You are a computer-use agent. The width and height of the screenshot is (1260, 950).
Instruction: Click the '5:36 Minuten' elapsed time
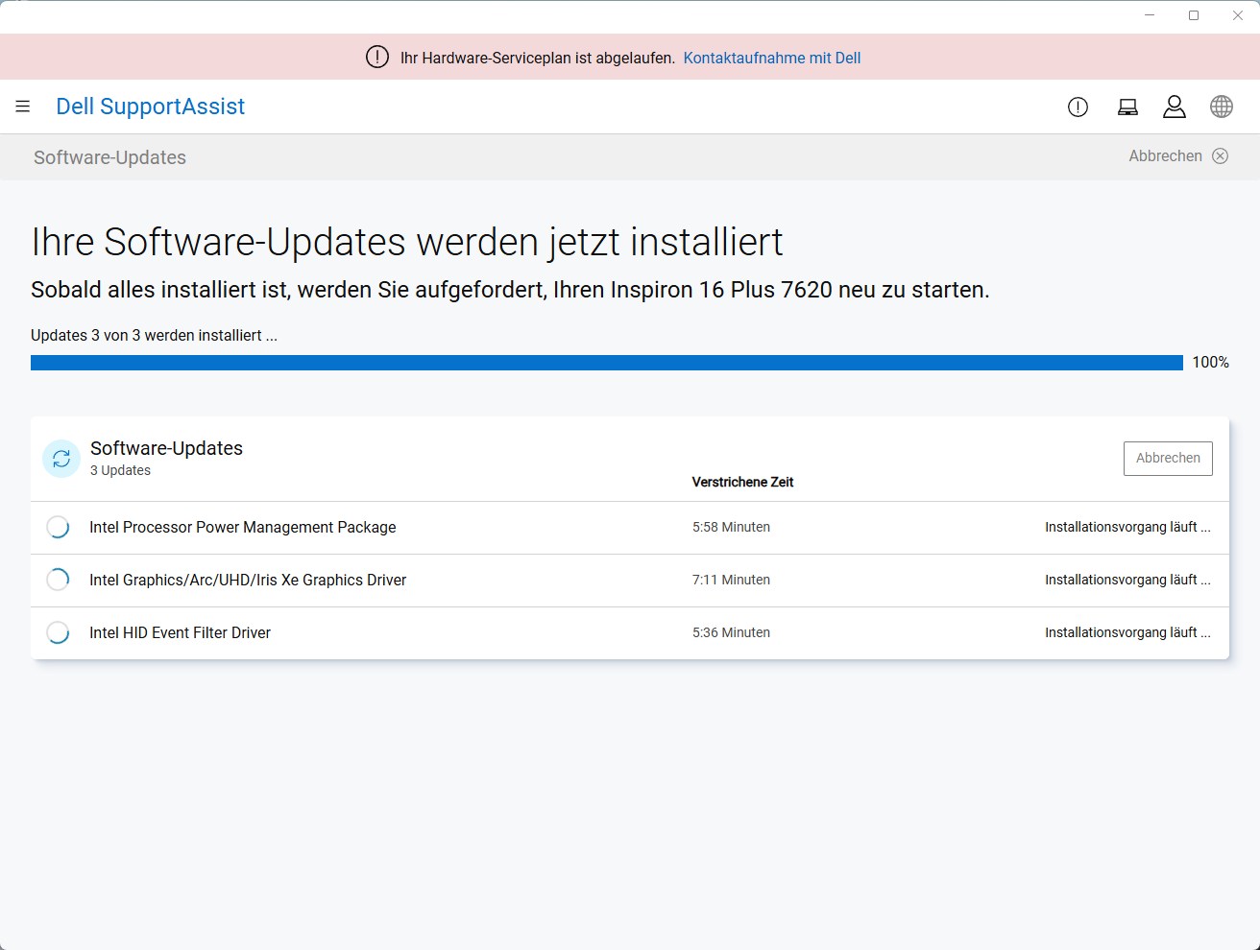point(731,632)
